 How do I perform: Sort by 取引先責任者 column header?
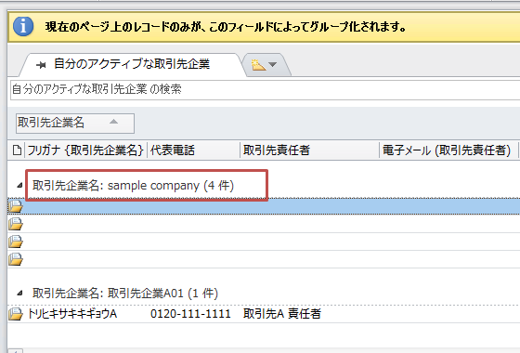click(309, 150)
